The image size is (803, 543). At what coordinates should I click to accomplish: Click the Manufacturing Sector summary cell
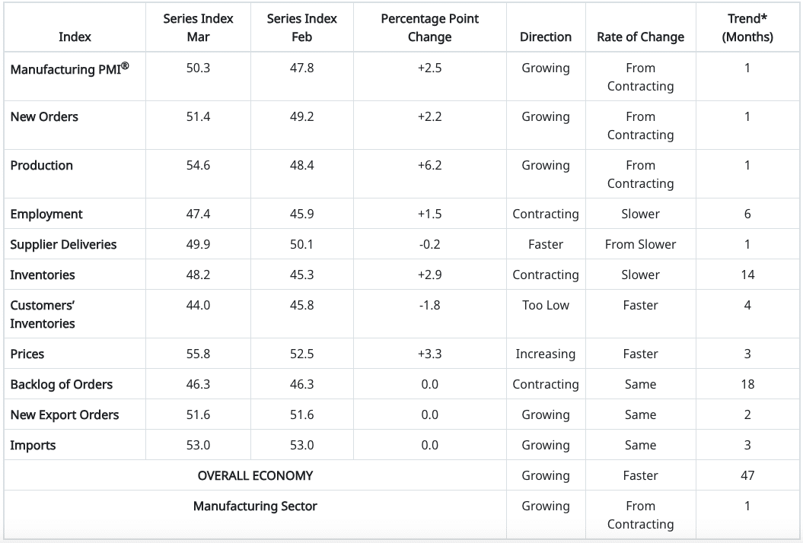255,506
